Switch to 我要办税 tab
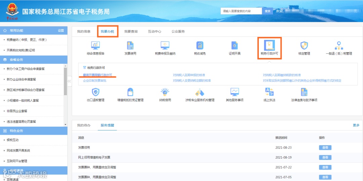Image resolution: width=363 pixels, height=181 pixels. click(108, 32)
